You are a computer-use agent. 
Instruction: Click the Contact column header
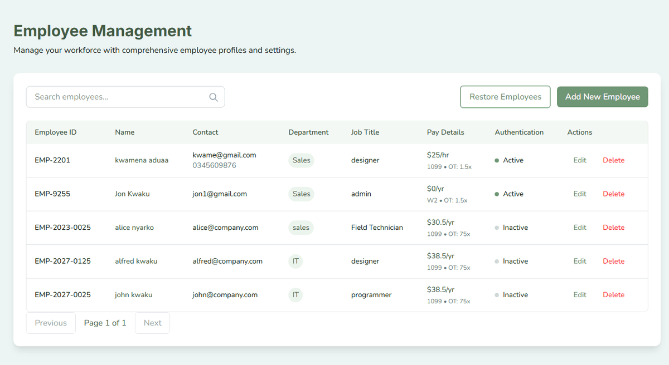pyautogui.click(x=205, y=132)
